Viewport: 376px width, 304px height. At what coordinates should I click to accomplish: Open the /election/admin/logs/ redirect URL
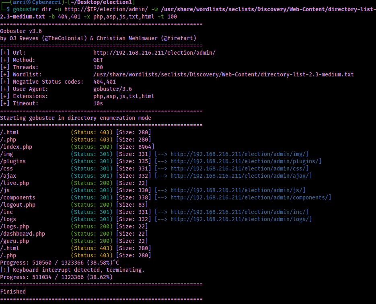(x=241, y=219)
